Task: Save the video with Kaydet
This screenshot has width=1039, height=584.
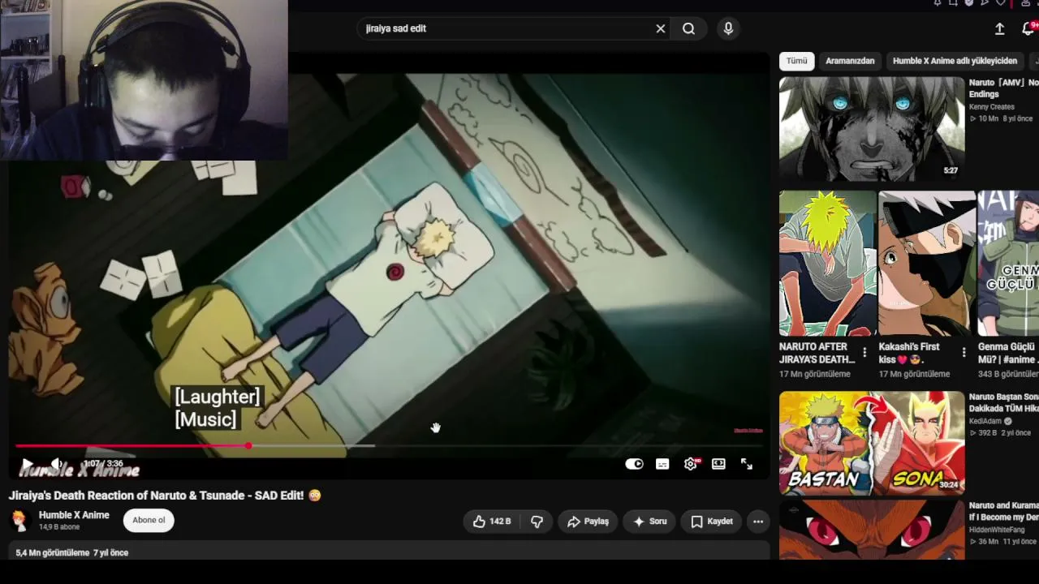Action: coord(711,522)
